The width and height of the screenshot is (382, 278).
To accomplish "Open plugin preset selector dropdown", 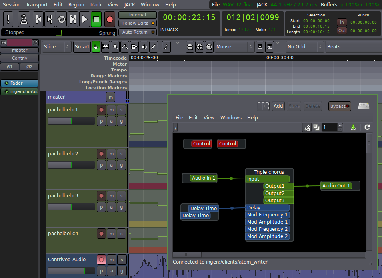I will tap(264, 106).
